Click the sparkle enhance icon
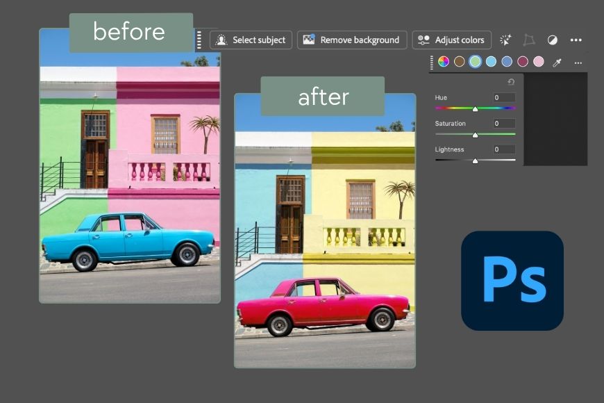Image resolution: width=604 pixels, height=403 pixels. [x=505, y=40]
